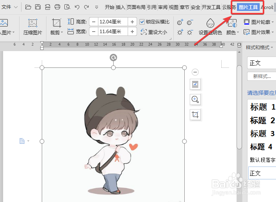Open the 开发工具 tab
Viewport: 276px width, 202px height.
(x=211, y=7)
